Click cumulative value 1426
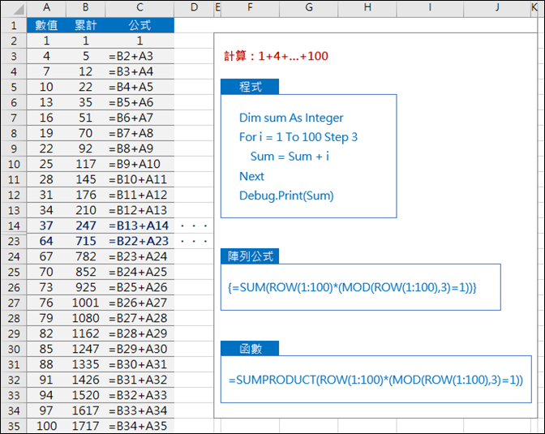545x434 pixels. pos(85,380)
